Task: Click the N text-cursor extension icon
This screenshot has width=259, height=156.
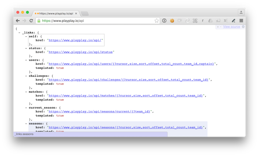Action: point(226,21)
